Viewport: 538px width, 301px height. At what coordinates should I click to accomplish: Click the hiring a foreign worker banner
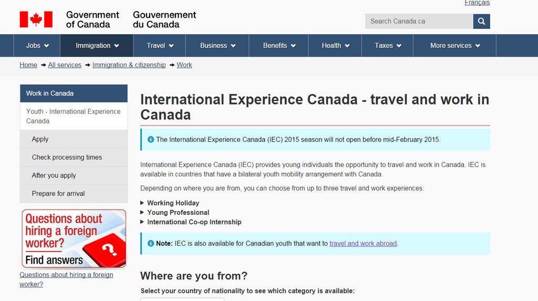tap(74, 238)
